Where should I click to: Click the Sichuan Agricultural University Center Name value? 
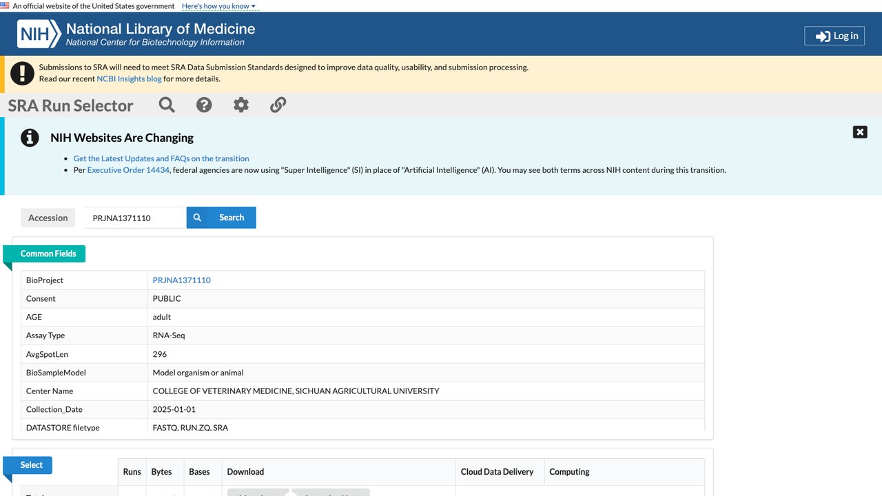tap(296, 391)
